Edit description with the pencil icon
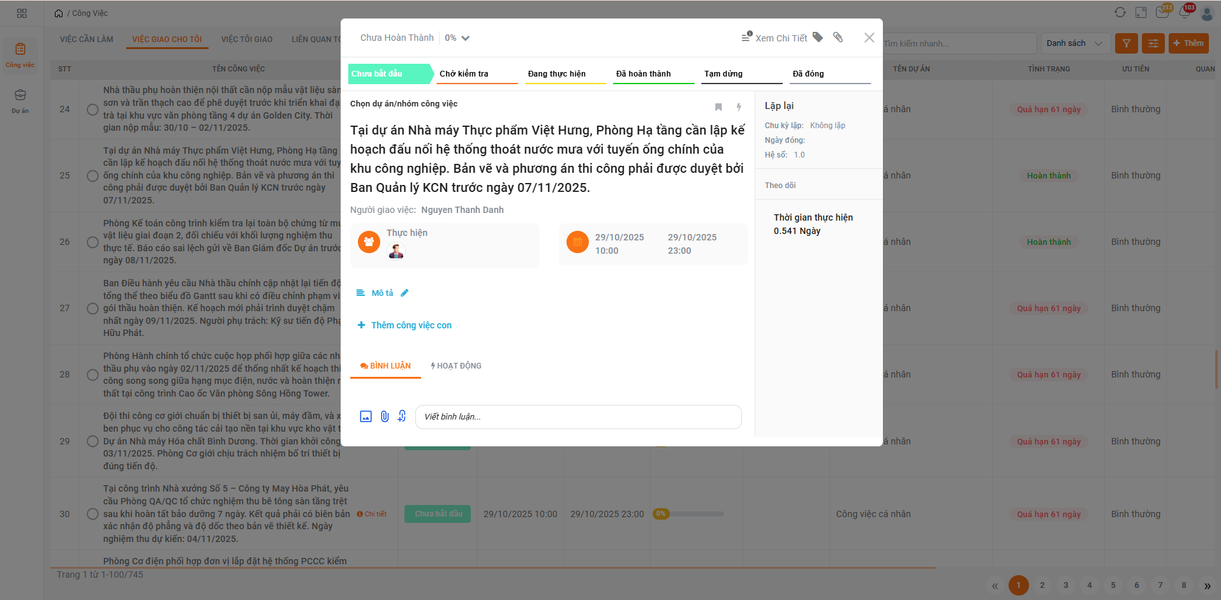 pos(404,293)
